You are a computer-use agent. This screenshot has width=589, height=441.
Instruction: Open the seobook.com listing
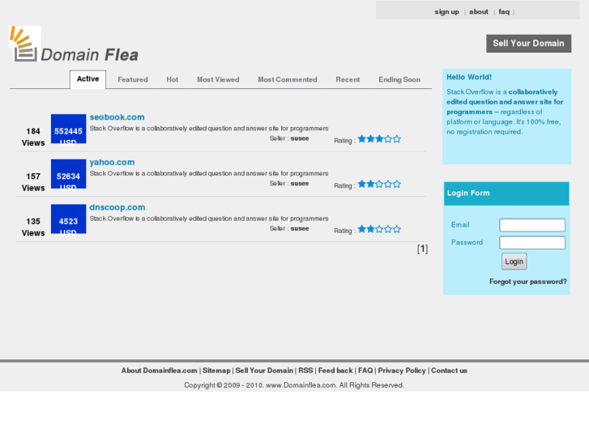[117, 117]
